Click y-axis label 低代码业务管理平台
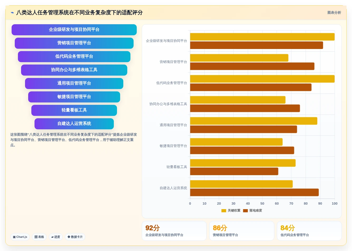 pos(172,83)
